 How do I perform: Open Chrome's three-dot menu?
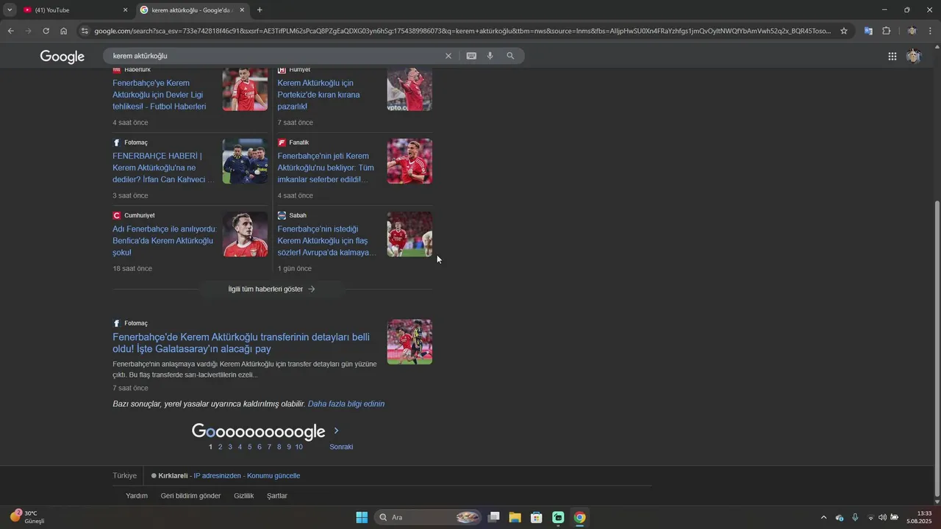[x=931, y=31]
